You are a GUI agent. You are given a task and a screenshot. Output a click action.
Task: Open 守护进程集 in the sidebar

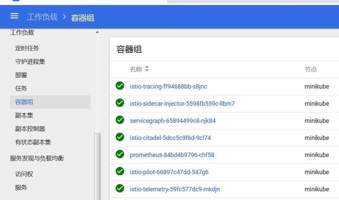pyautogui.click(x=30, y=61)
